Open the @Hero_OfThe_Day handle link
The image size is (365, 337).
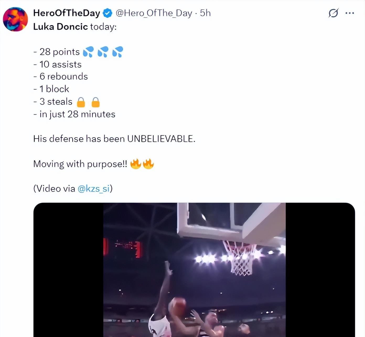tap(154, 13)
